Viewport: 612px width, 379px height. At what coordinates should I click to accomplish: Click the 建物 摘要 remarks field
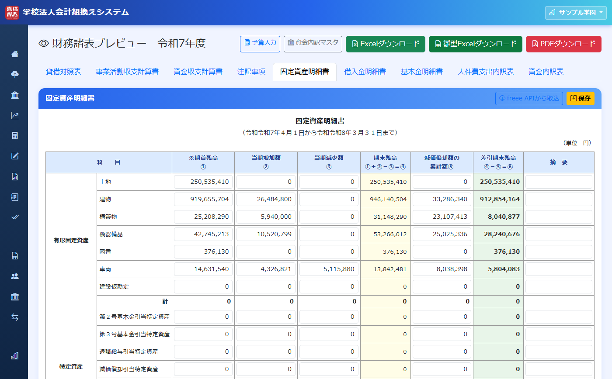pyautogui.click(x=559, y=199)
